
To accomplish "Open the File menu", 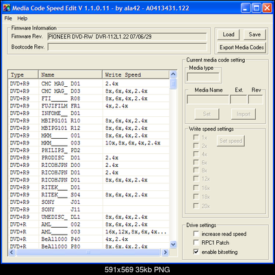I will coord(8,18).
